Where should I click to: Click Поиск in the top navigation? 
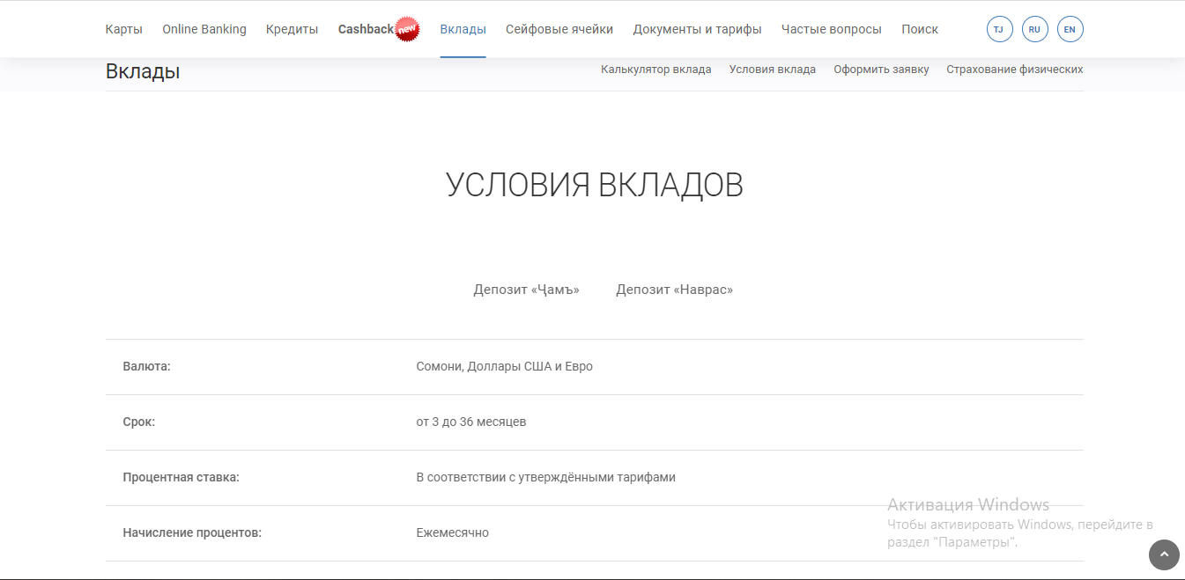(x=919, y=29)
